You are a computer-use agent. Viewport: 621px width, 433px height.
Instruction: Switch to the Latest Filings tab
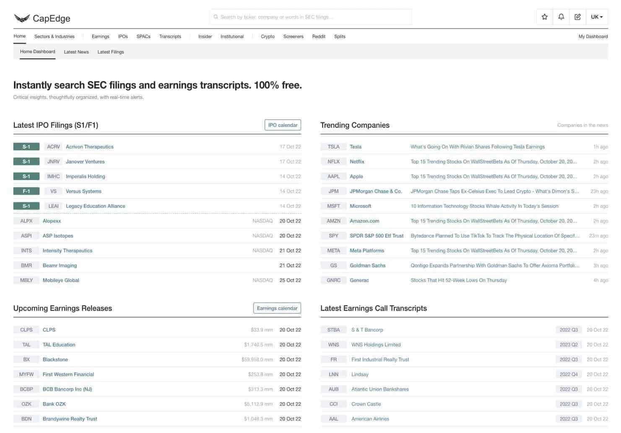coord(111,52)
